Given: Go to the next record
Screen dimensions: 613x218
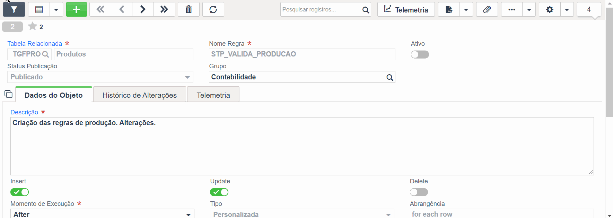Looking at the screenshot, I should pos(143,9).
